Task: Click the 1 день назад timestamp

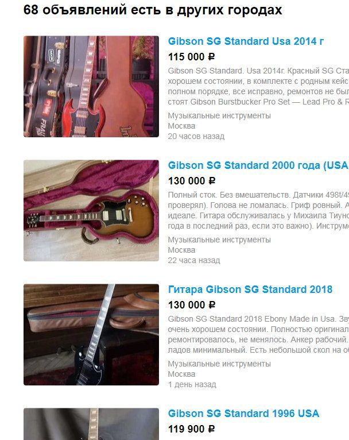Action: (192, 384)
